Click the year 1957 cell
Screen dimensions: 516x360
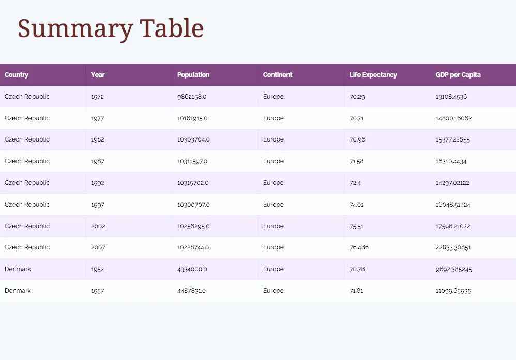click(97, 291)
